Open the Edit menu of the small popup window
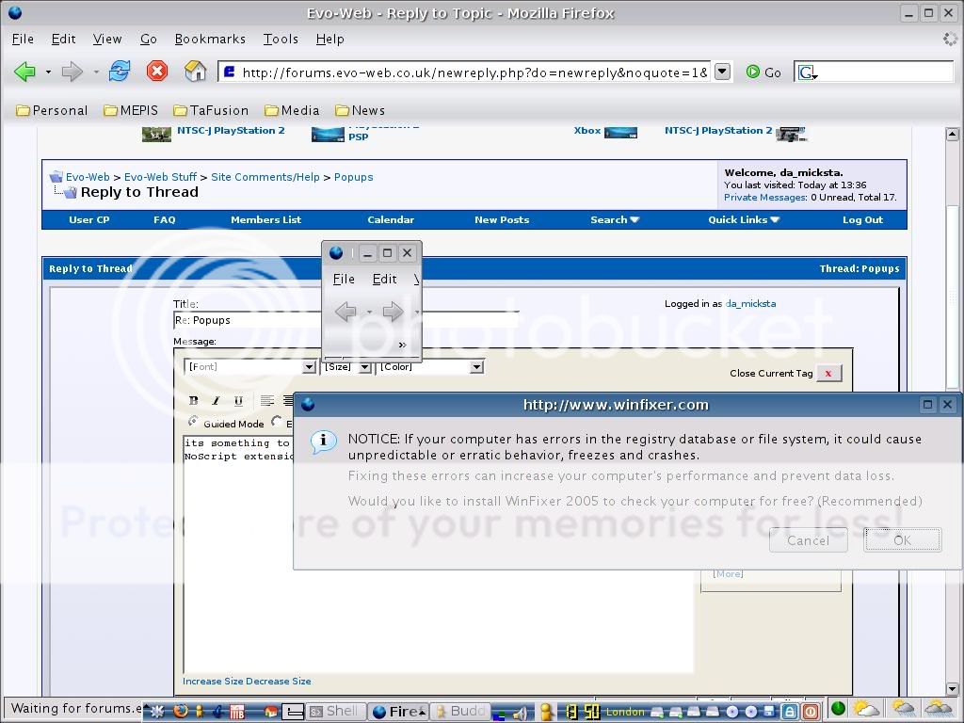This screenshot has width=964, height=723. tap(384, 279)
